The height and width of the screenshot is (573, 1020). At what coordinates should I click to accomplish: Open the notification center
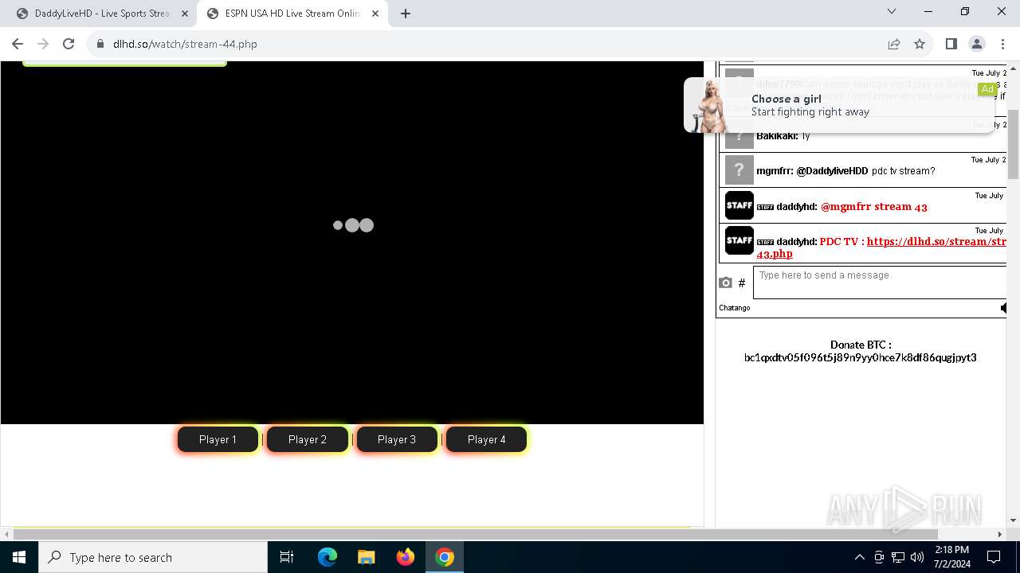click(994, 557)
